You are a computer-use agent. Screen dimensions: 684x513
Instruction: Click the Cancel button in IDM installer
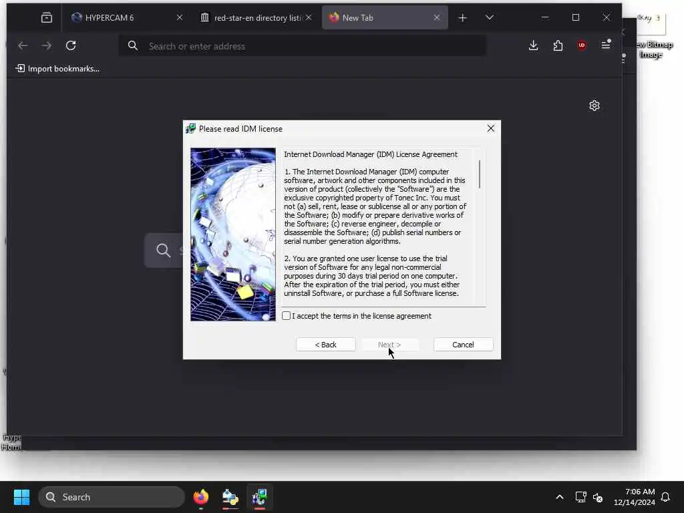(463, 345)
